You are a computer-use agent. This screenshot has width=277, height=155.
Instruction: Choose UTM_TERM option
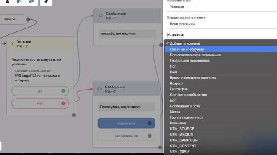(221, 152)
